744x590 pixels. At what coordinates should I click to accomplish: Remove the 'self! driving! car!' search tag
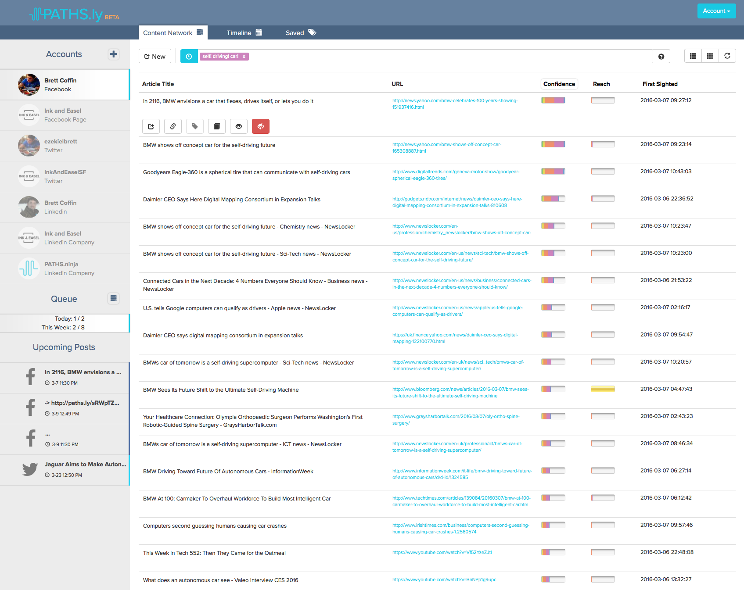click(x=244, y=56)
